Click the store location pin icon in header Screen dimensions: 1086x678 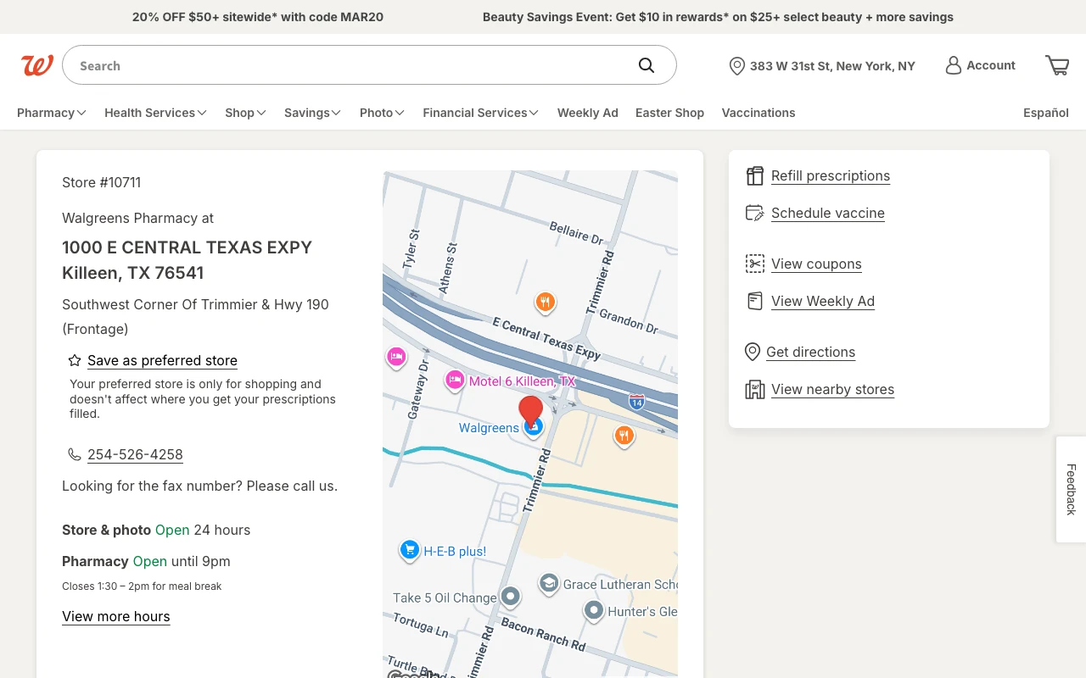click(736, 66)
